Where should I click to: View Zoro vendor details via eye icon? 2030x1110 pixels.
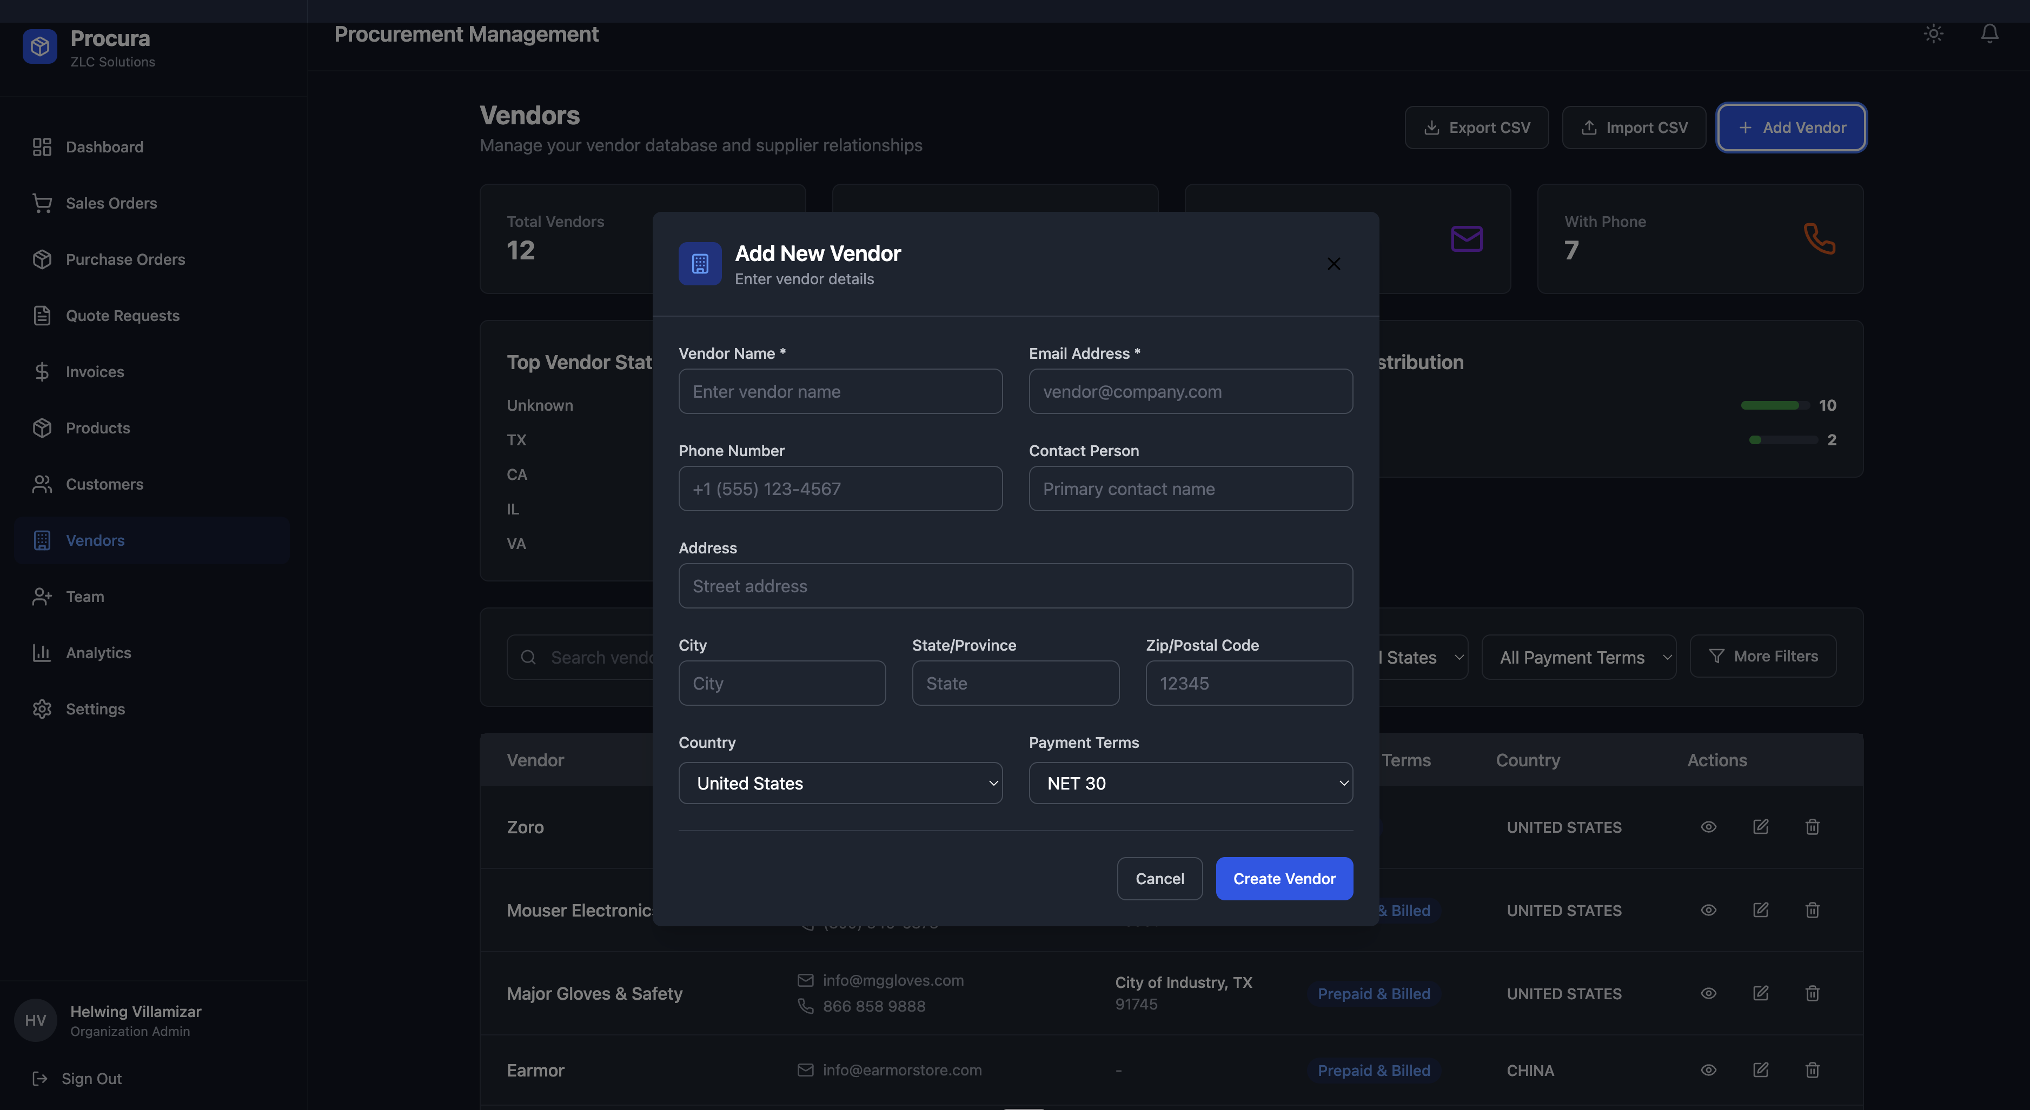coord(1708,826)
